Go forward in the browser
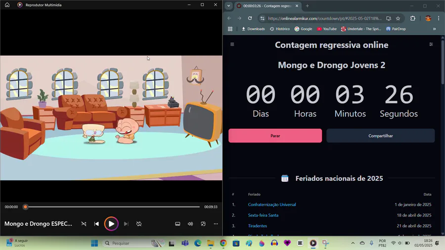The height and width of the screenshot is (250, 445). [239, 18]
